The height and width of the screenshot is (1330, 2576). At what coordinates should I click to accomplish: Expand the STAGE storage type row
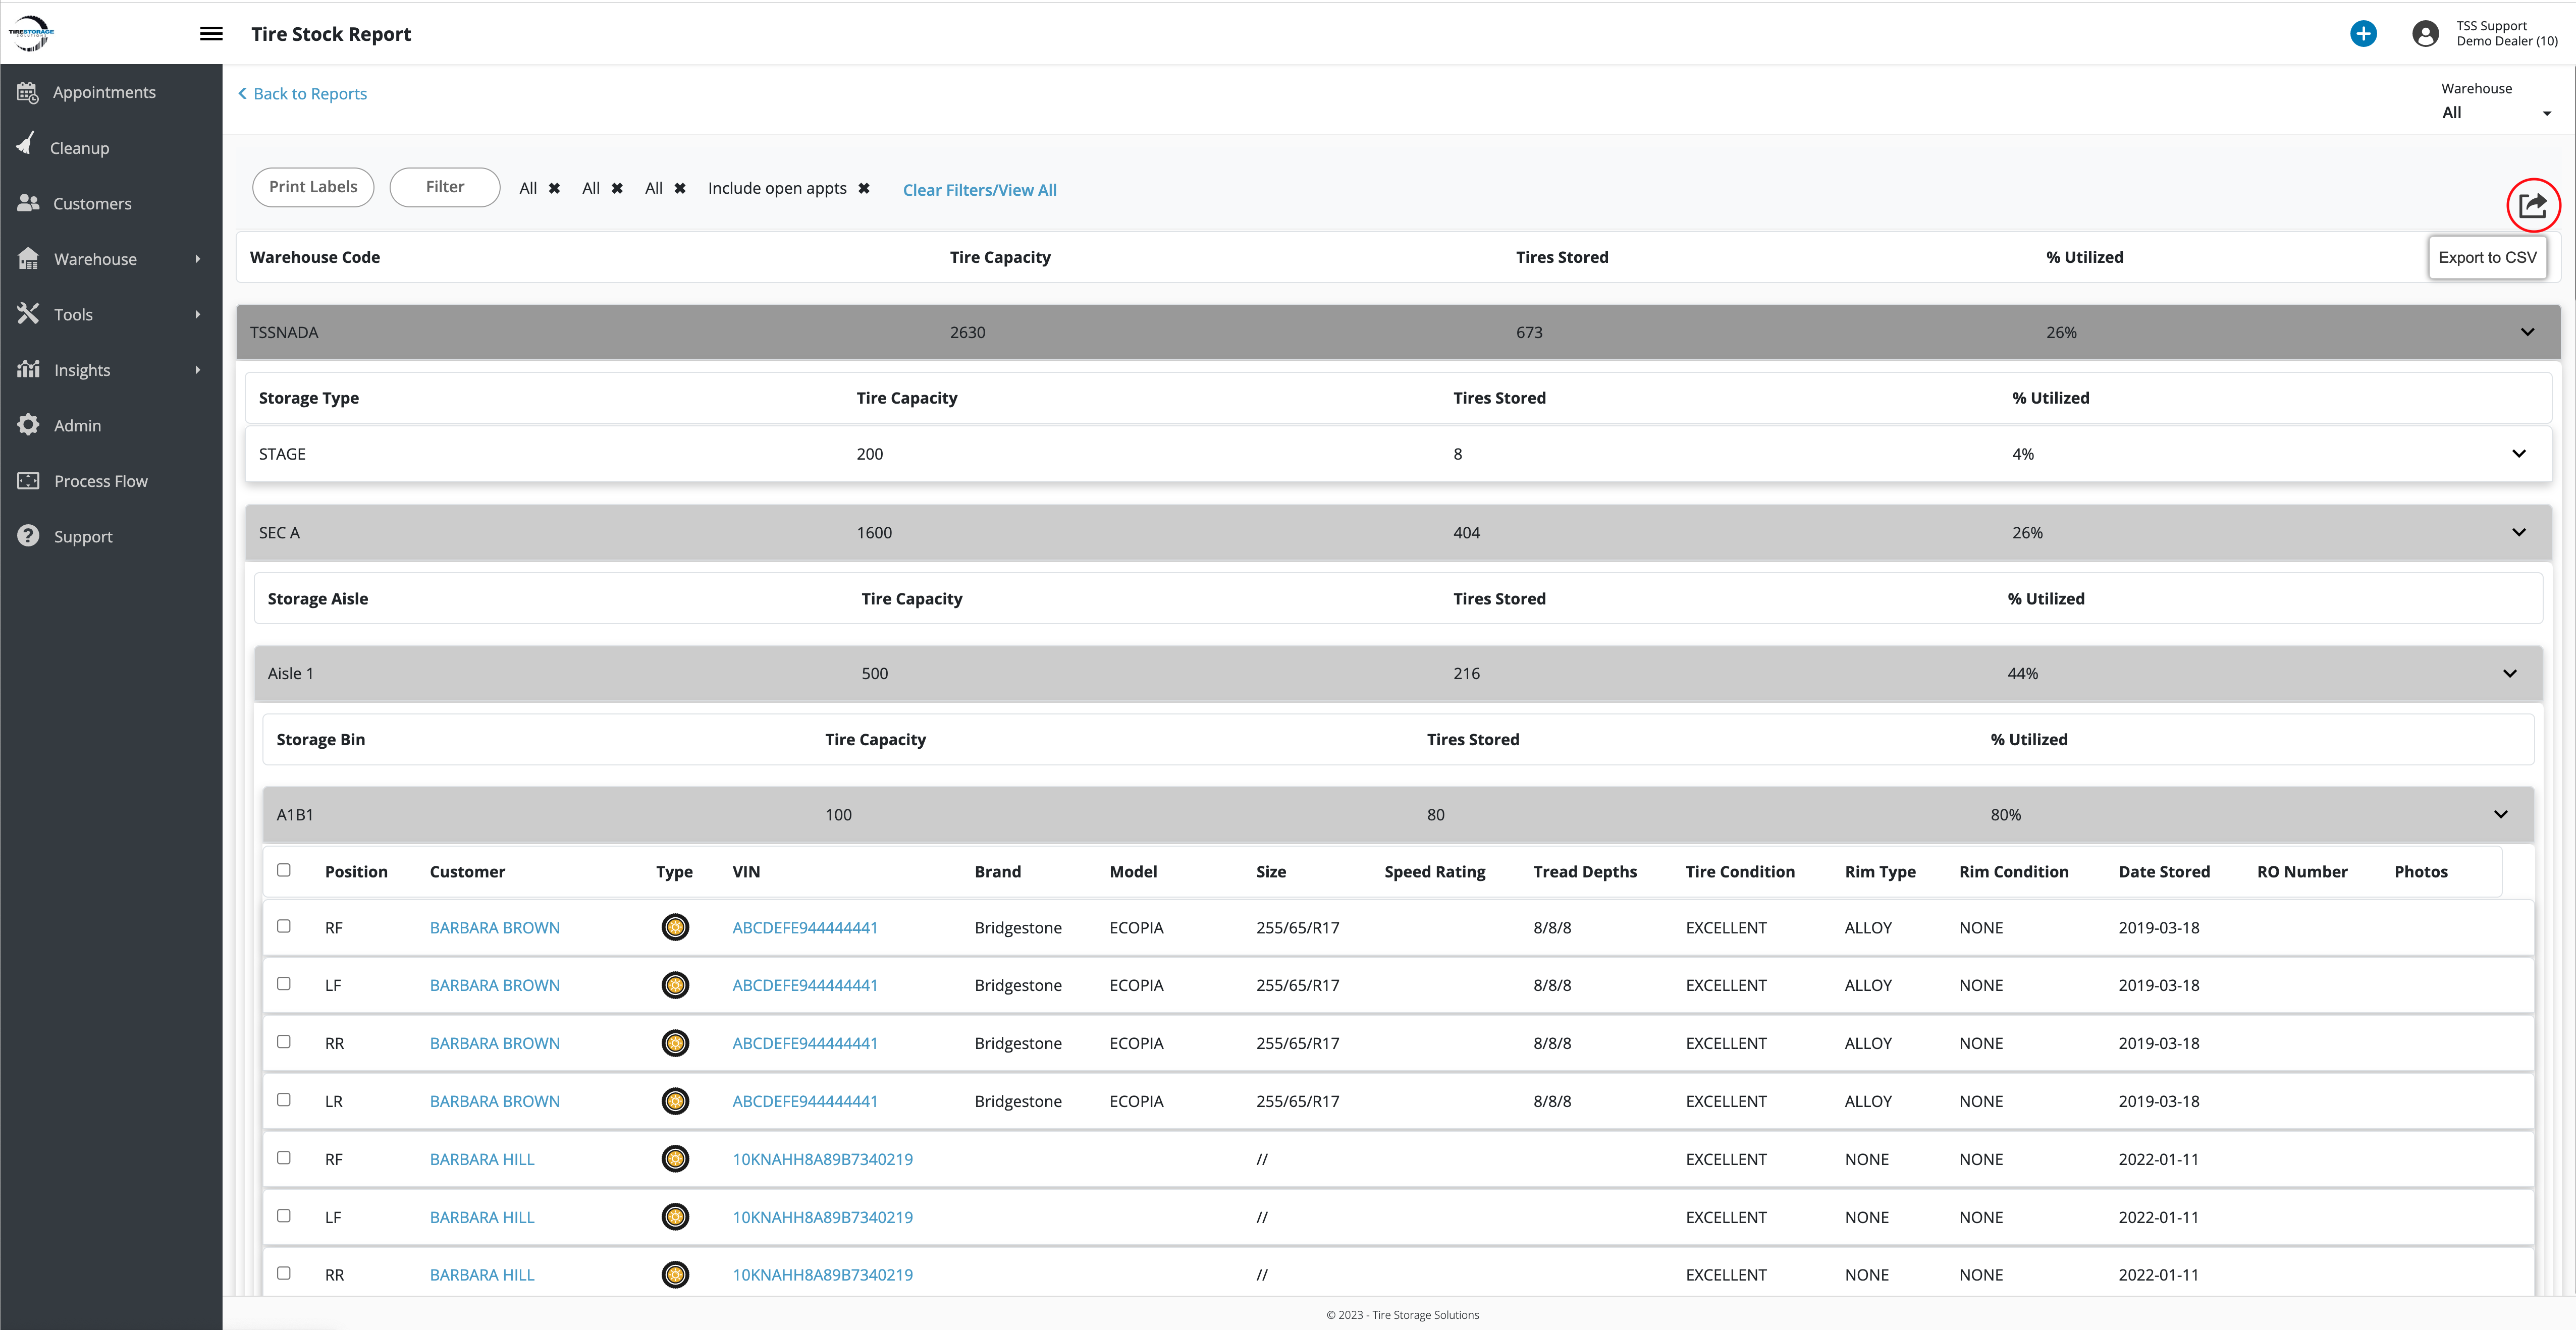[x=2518, y=454]
